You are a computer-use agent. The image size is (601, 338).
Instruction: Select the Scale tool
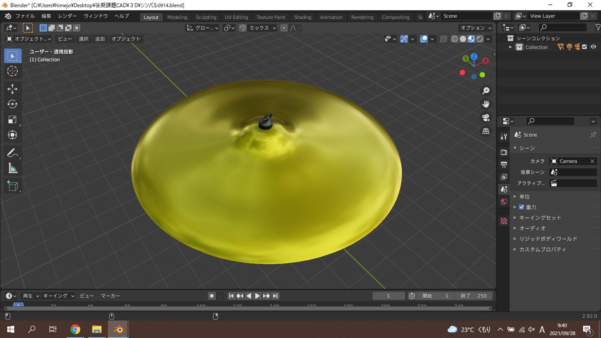[x=12, y=119]
